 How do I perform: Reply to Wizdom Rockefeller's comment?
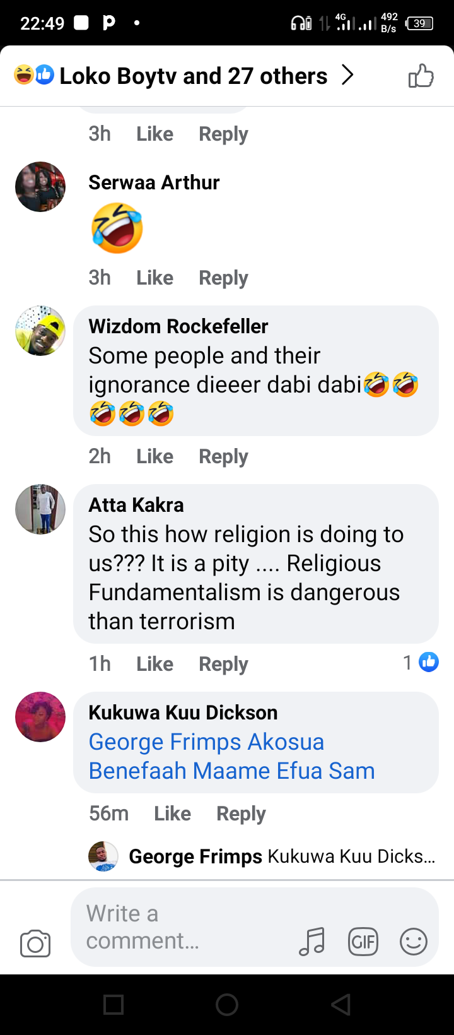click(x=223, y=456)
